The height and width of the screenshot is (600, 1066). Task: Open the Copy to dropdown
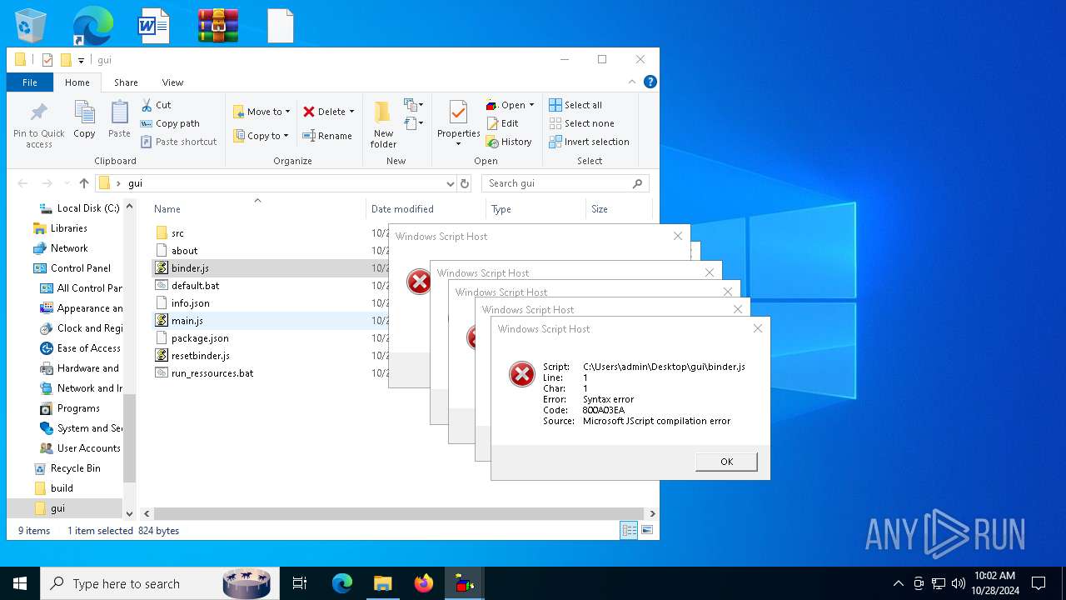[x=261, y=136]
